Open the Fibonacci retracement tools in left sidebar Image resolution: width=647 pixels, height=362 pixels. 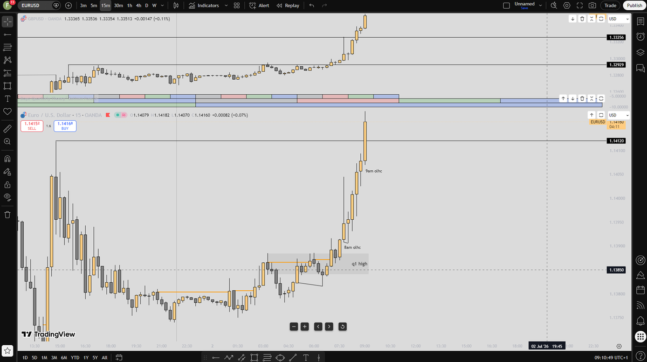coord(8,47)
